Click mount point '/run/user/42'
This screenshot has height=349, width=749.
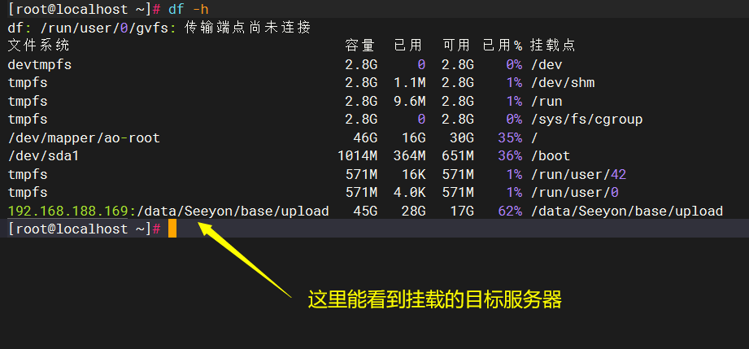point(578,174)
